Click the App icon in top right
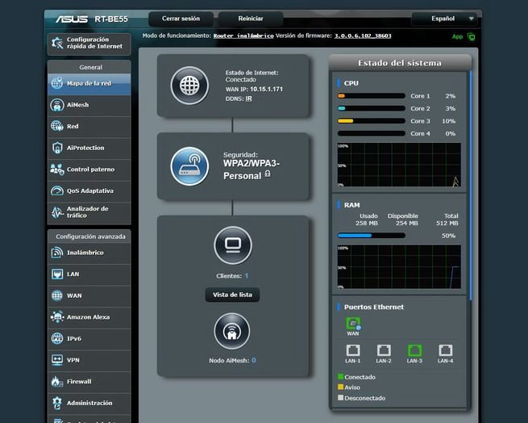Viewport: 528px width, 423px height. (471, 36)
